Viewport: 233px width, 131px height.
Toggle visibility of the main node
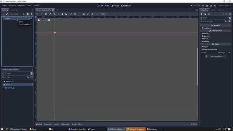coord(31,18)
